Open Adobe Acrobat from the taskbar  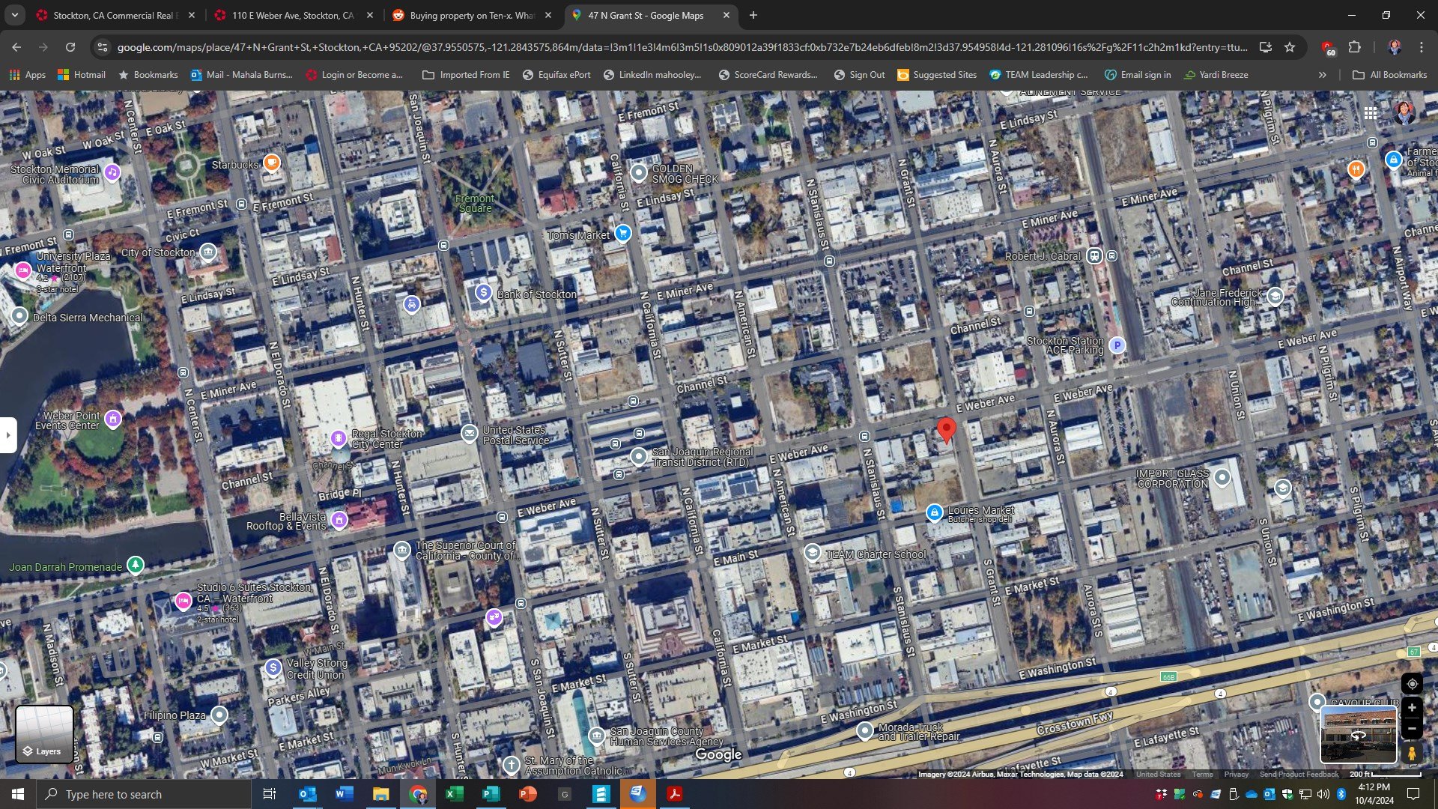(675, 794)
